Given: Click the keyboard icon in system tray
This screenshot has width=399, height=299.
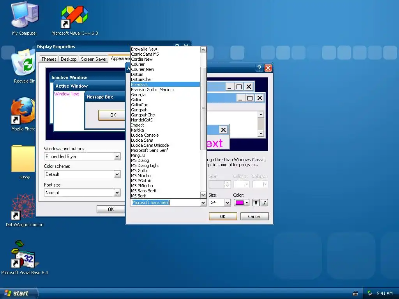Looking at the screenshot, I should pos(355,294).
